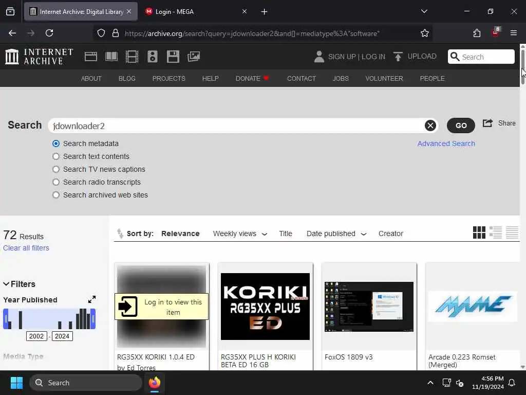Open the HELP menu item
Screen dimensions: 526x395
click(210, 78)
